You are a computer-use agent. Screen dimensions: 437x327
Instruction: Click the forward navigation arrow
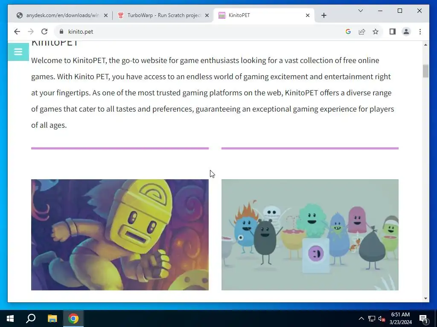point(31,32)
